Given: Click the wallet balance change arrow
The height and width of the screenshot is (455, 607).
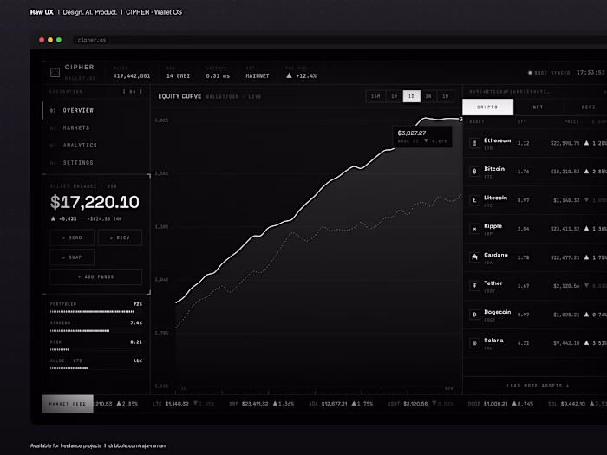Looking at the screenshot, I should pyautogui.click(x=53, y=218).
